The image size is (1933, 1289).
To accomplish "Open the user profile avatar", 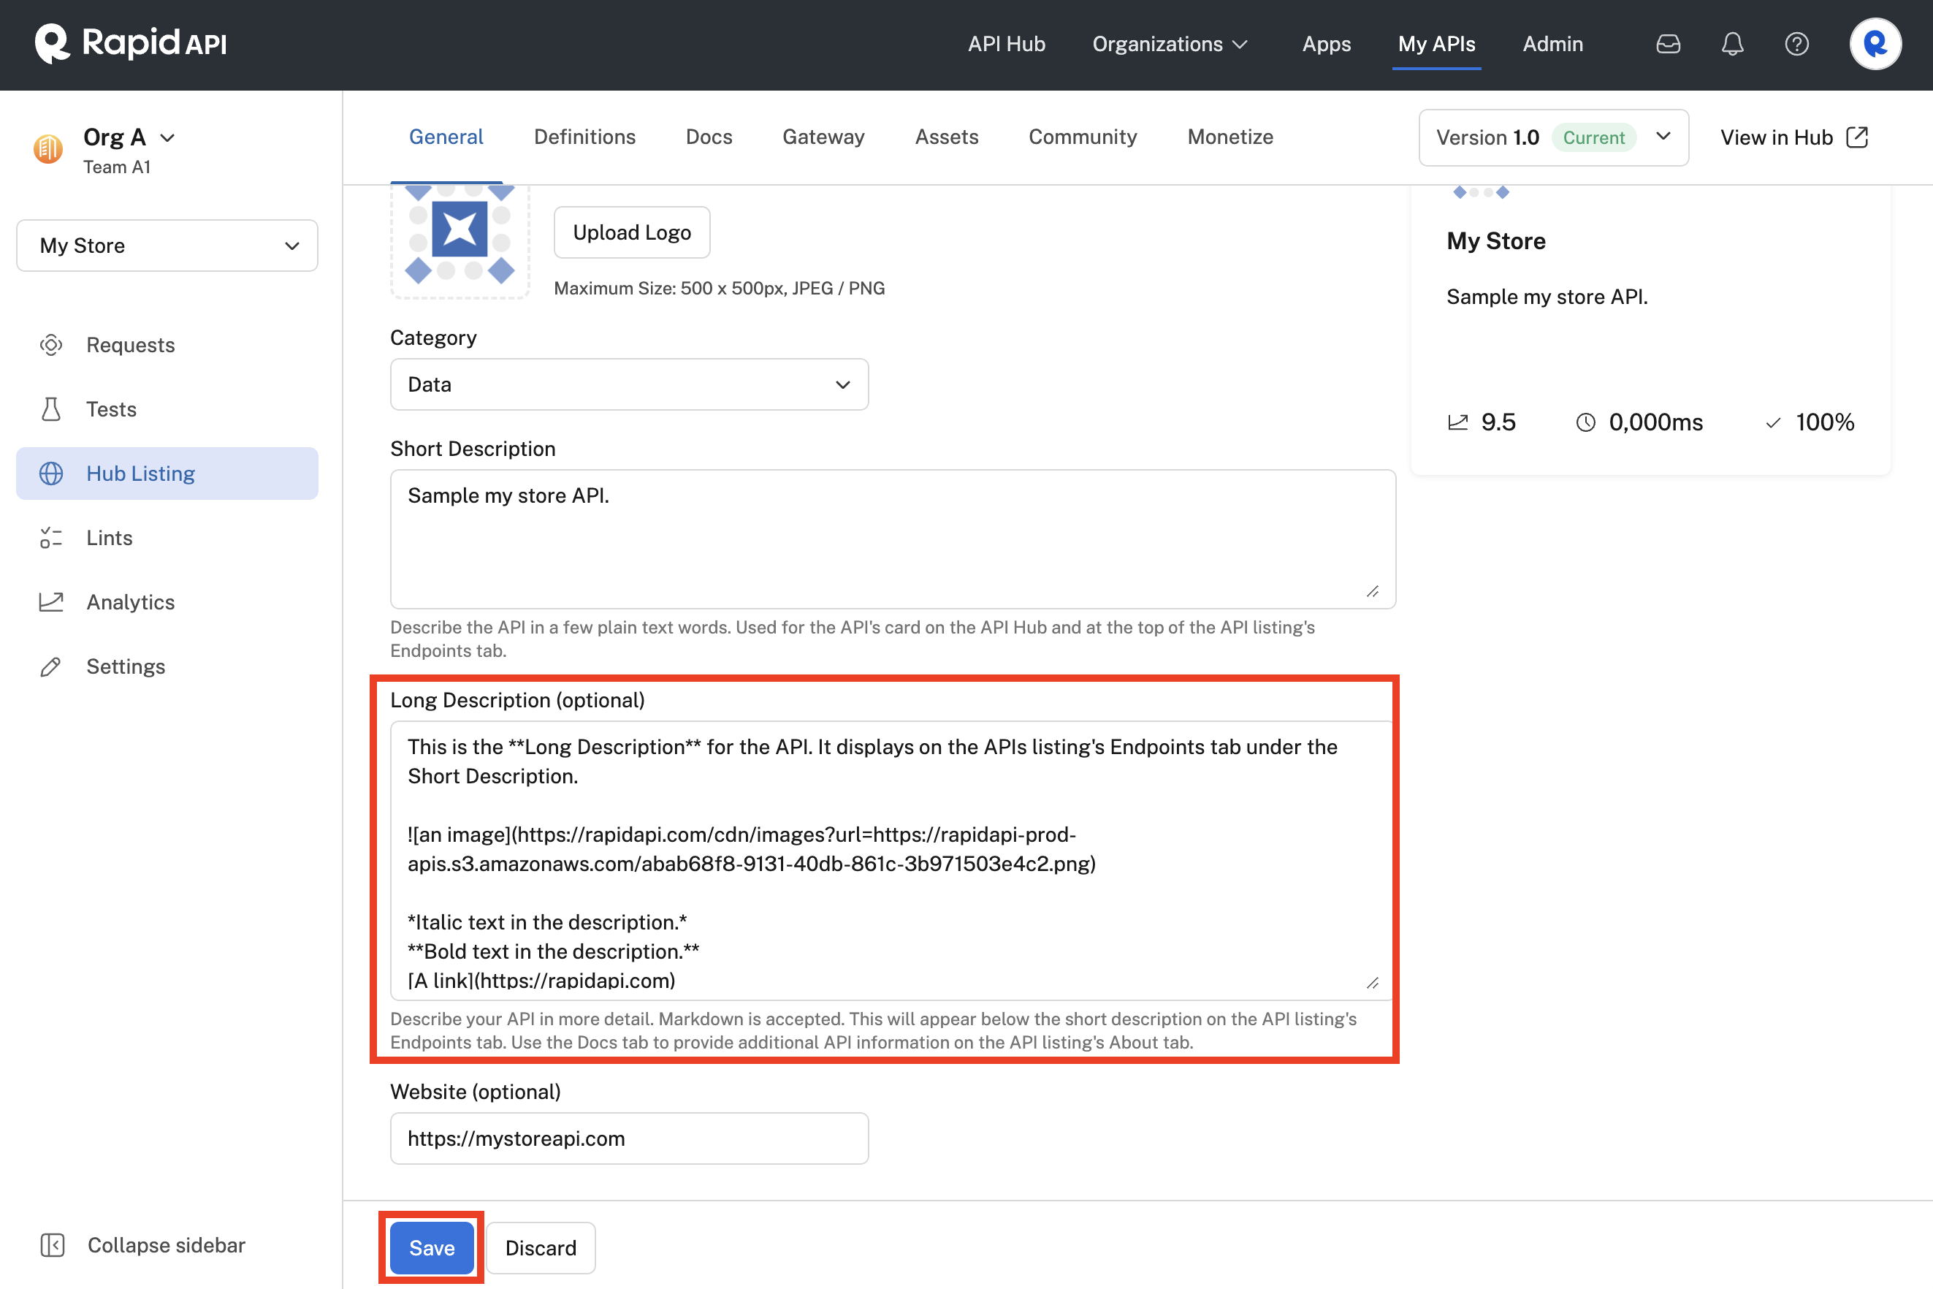I will 1875,44.
